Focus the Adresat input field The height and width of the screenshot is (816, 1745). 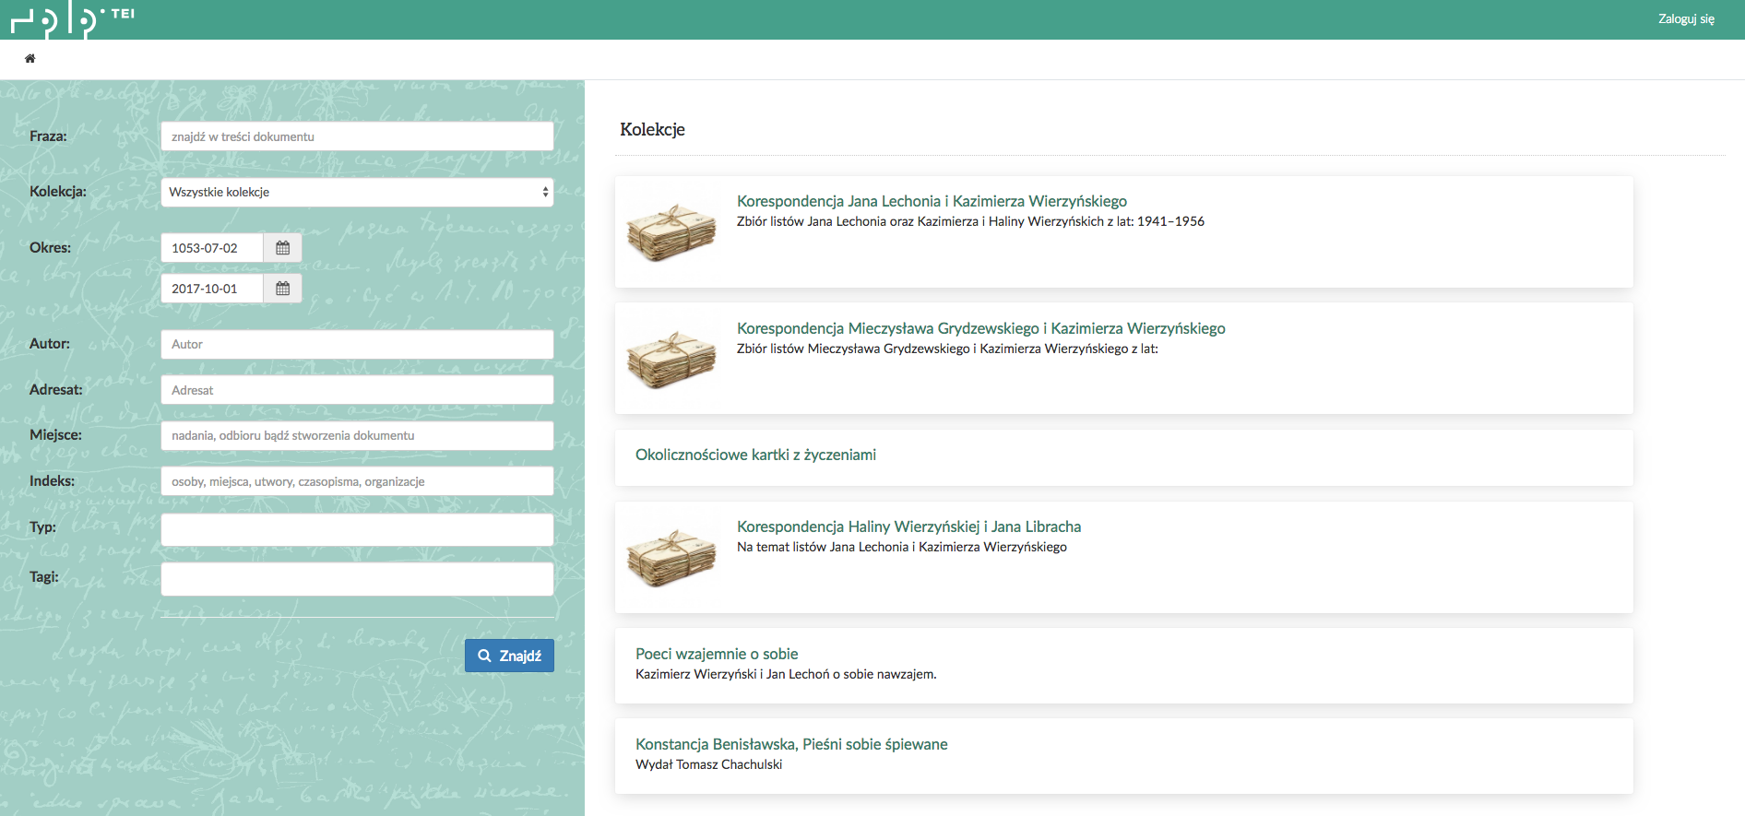tap(357, 390)
